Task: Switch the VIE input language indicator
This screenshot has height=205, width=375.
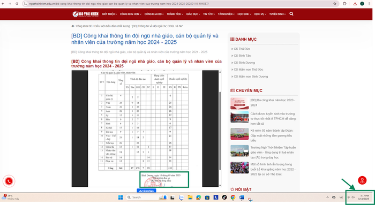Action: click(341, 198)
